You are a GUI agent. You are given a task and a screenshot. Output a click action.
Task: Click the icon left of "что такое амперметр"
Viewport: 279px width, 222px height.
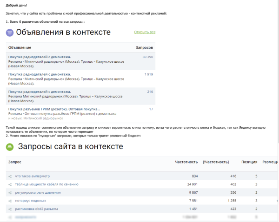pos(10,176)
